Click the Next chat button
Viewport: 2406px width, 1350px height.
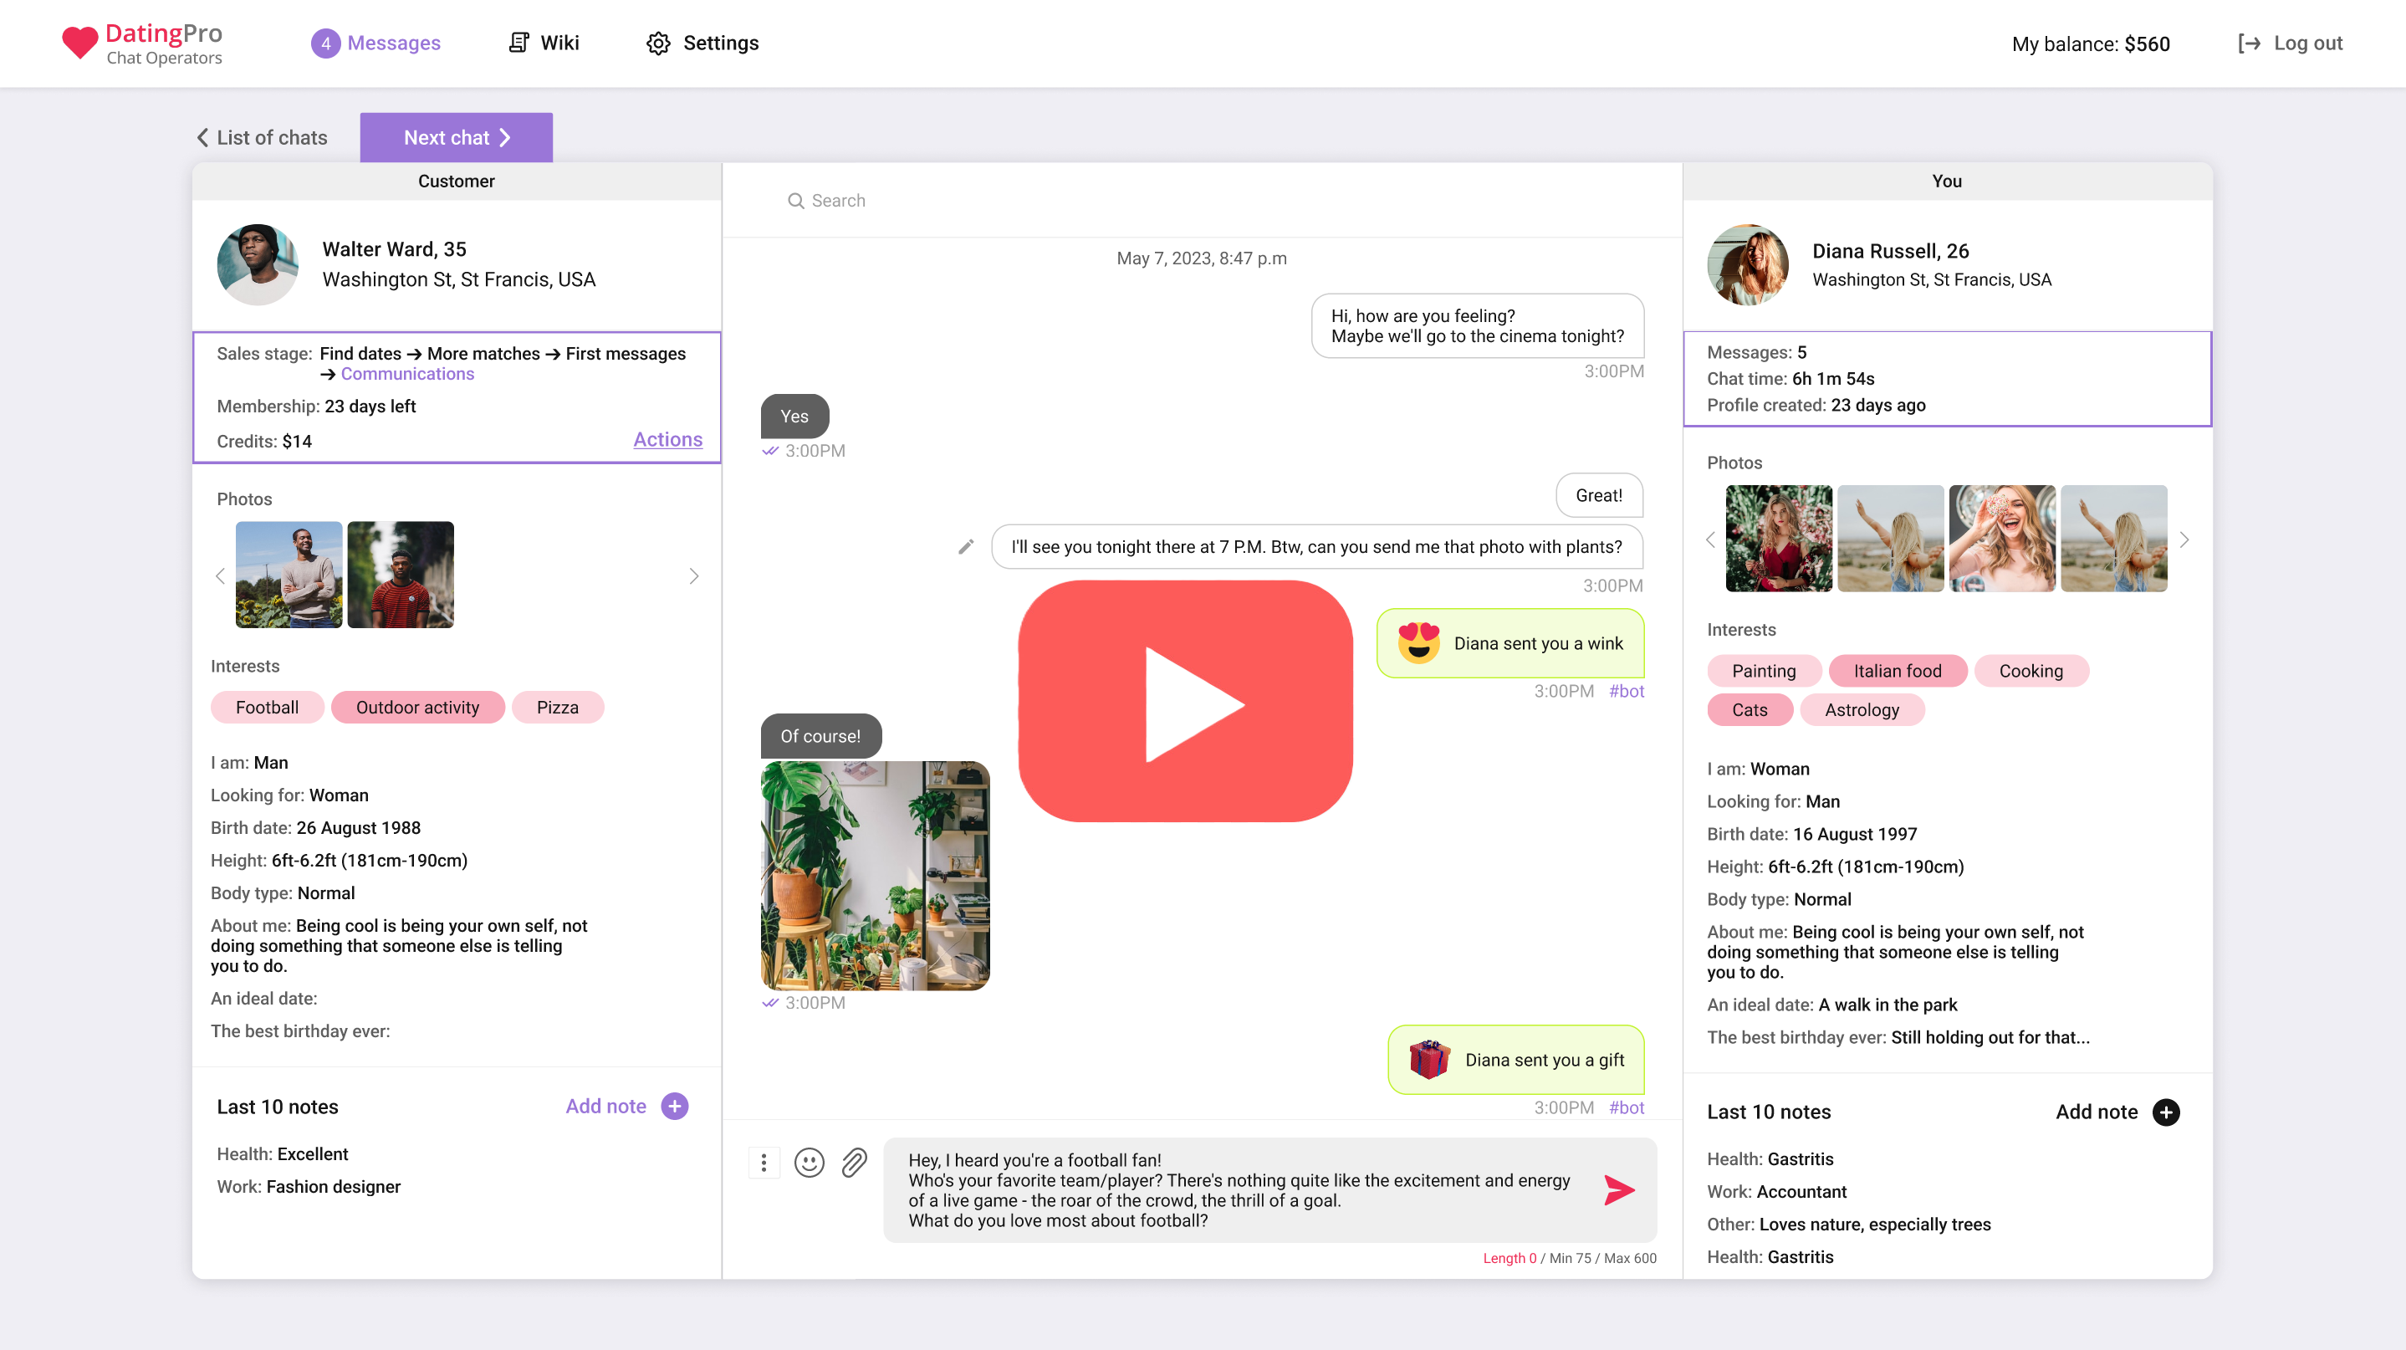tap(456, 137)
